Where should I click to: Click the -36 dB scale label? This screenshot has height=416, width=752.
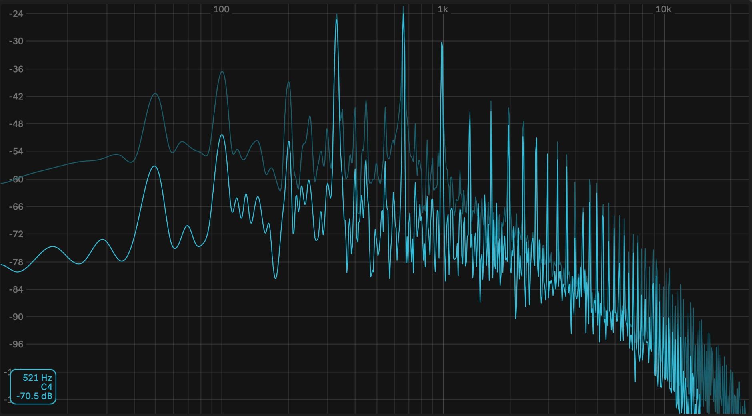16,69
